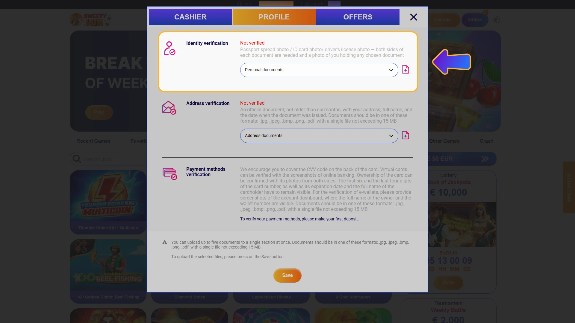575x323 pixels.
Task: Click the game search magnifier icon
Action: (77, 159)
